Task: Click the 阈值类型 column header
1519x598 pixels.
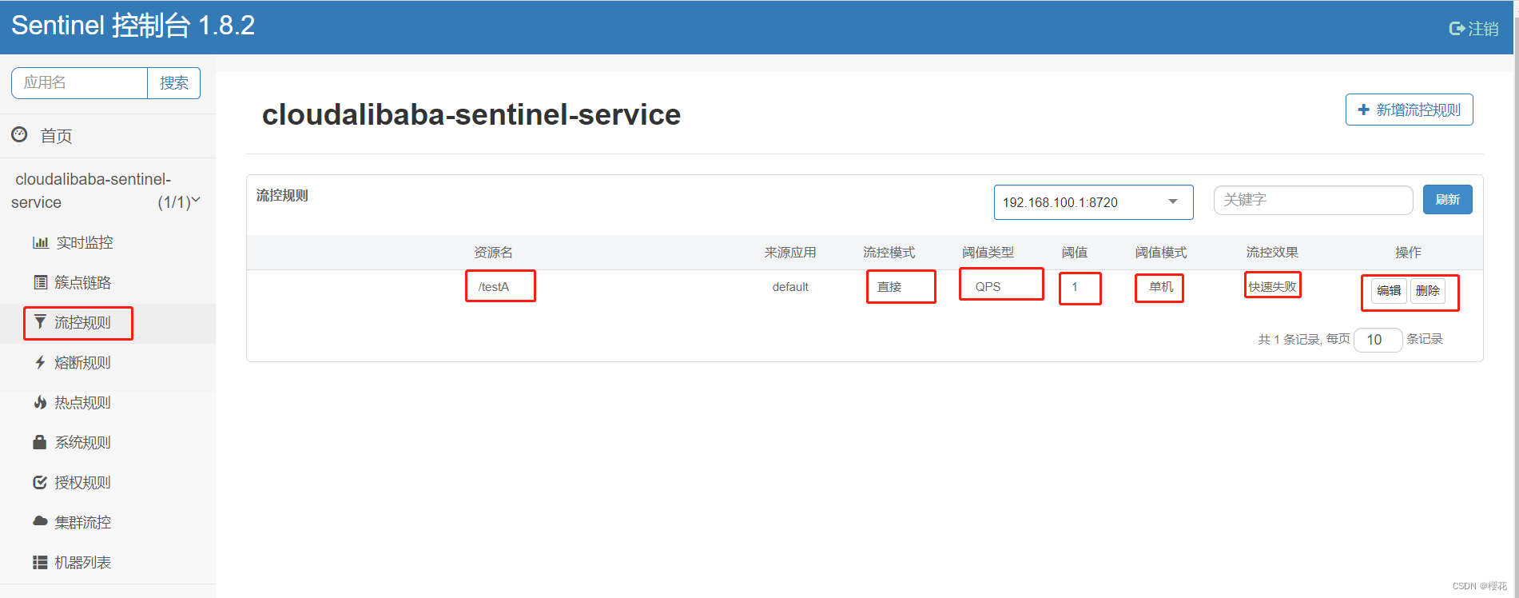Action: tap(988, 253)
